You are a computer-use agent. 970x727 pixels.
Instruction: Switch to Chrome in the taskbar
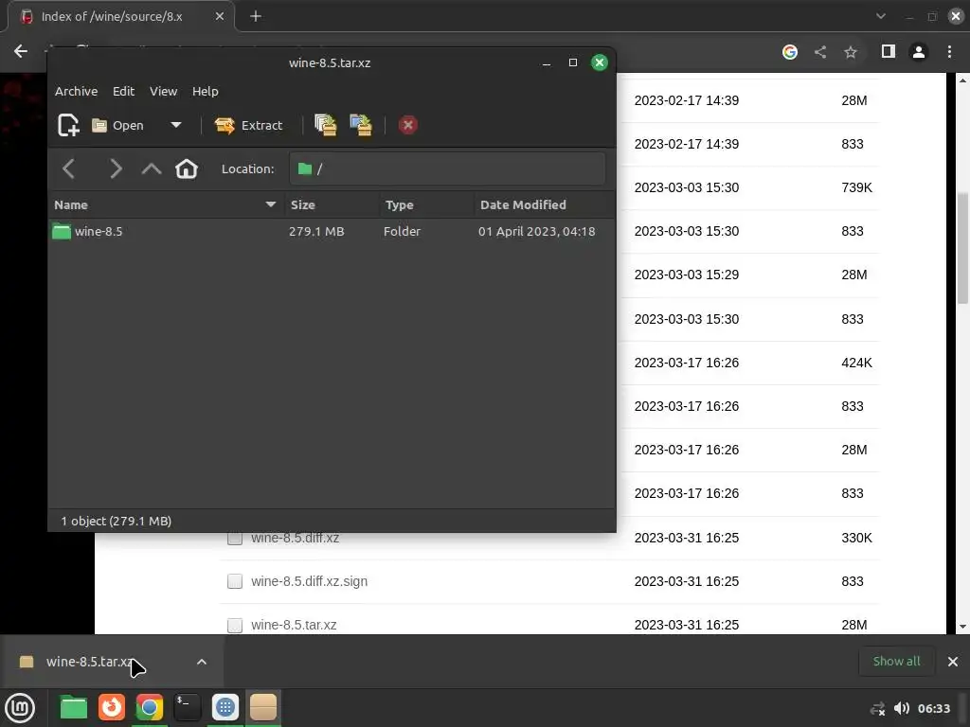(x=149, y=708)
